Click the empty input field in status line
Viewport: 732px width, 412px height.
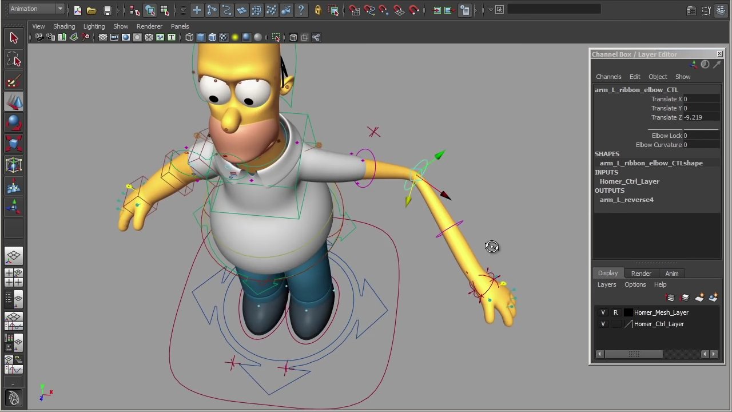tap(554, 9)
